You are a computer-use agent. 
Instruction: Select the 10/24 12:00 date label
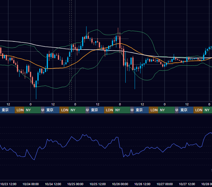[x=53, y=184]
